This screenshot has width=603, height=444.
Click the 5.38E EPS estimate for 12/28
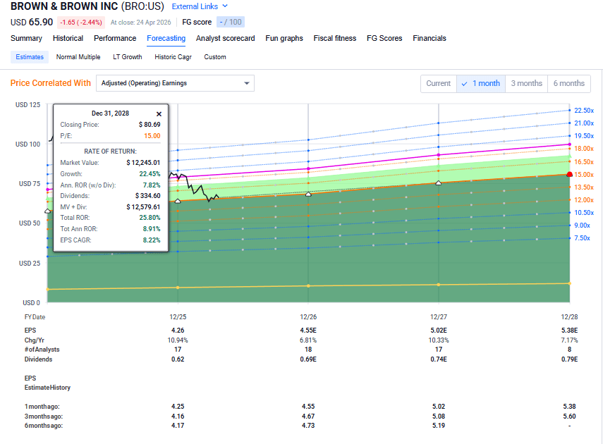[569, 331]
